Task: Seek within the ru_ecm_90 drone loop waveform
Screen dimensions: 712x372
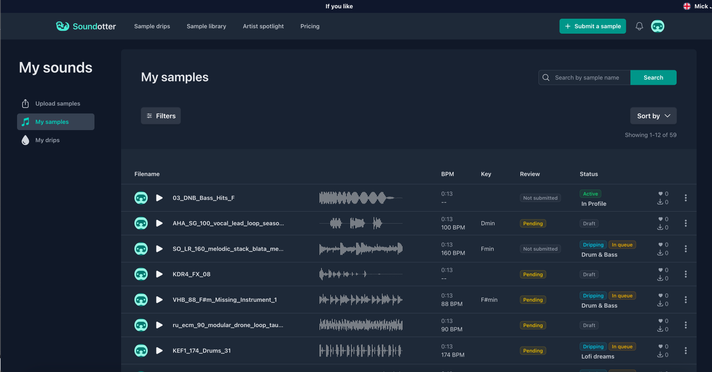Action: 361,325
